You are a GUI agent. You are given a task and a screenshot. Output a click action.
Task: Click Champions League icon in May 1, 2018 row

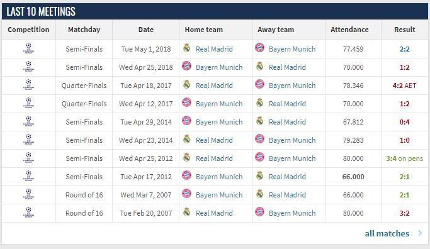28,48
